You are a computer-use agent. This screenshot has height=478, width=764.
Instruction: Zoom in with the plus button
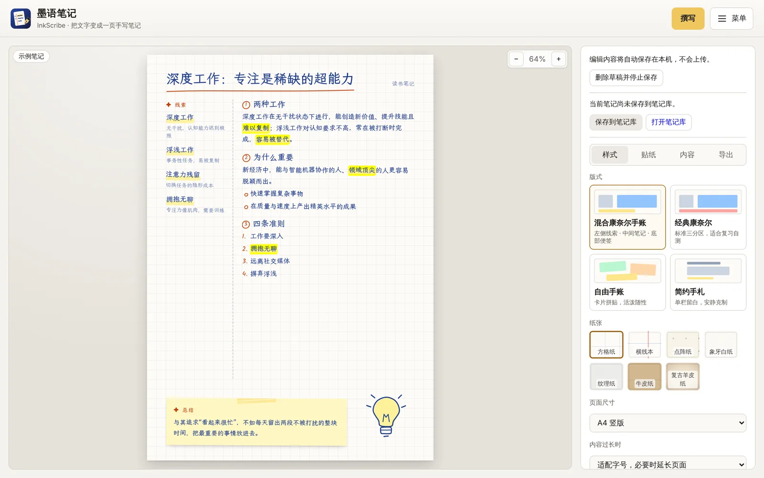(559, 59)
